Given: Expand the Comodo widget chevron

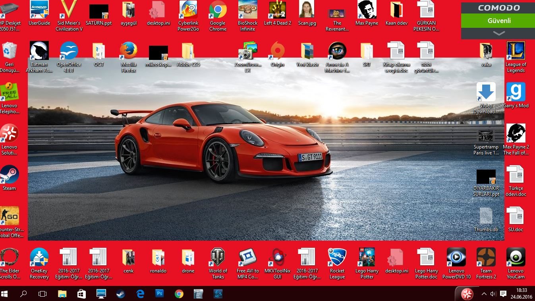Looking at the screenshot, I should click(x=499, y=33).
